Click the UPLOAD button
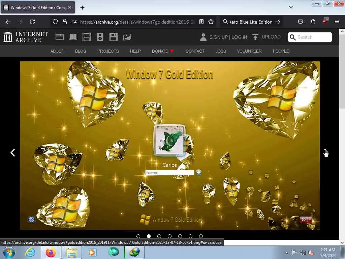 point(266,37)
